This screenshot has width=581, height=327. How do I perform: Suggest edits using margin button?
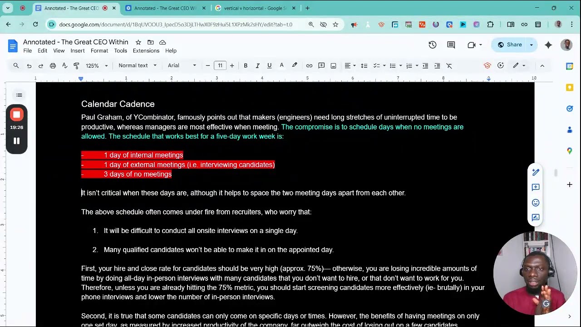point(536,218)
